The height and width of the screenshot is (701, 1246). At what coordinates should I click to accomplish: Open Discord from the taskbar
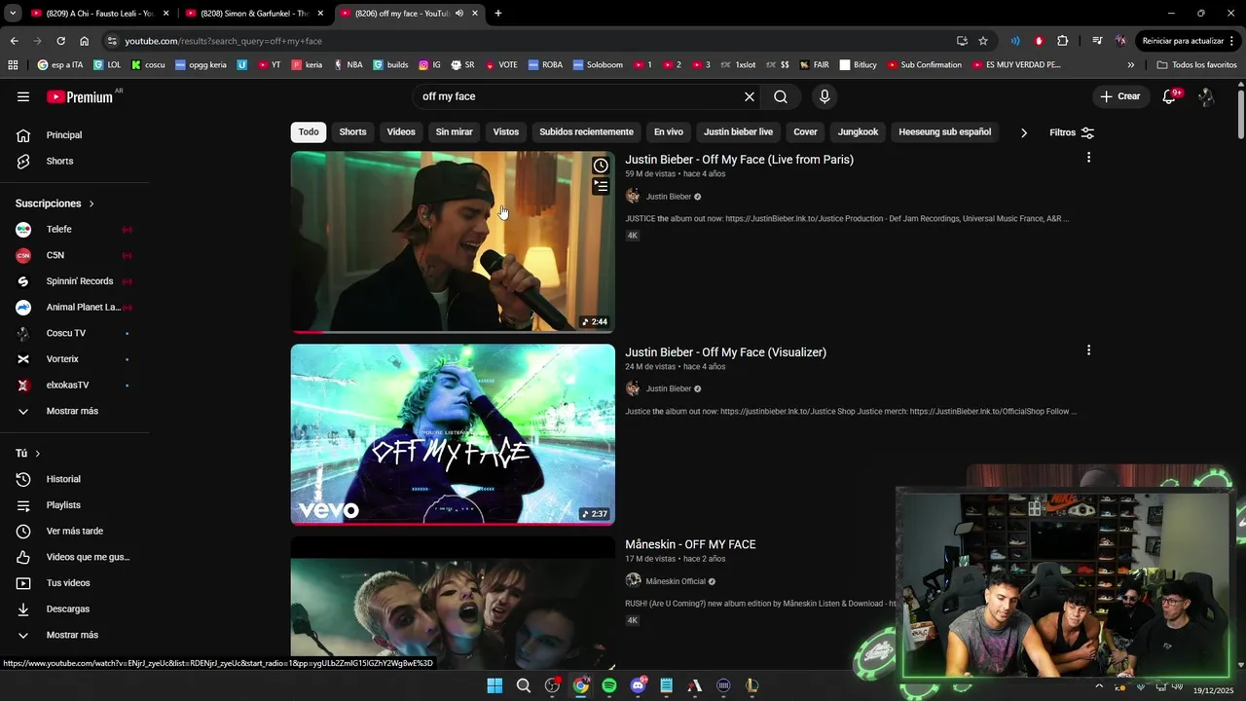point(639,685)
